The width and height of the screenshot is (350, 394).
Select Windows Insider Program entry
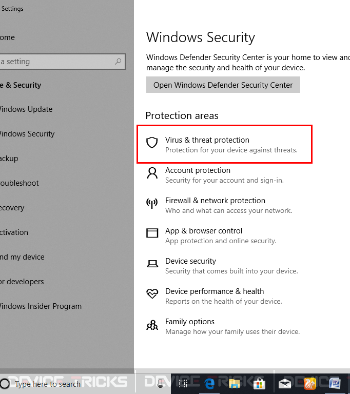click(41, 306)
